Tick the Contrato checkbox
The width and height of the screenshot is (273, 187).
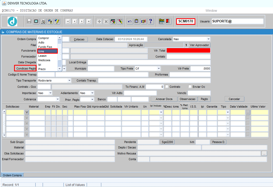[167, 86]
